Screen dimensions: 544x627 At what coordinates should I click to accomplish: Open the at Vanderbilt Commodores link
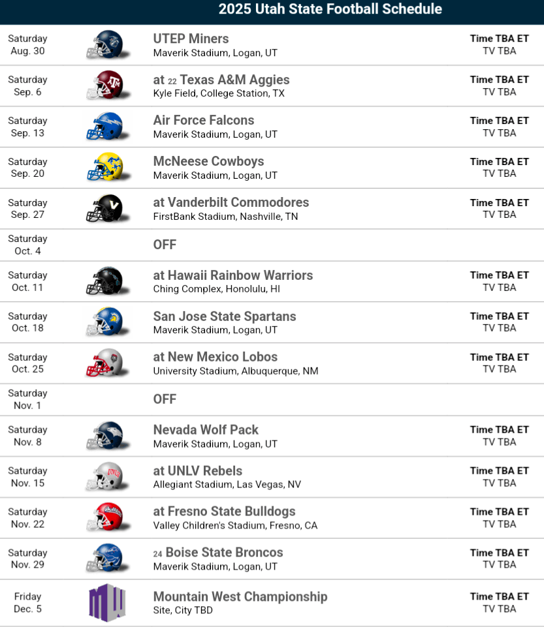(231, 202)
